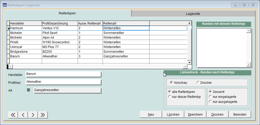Select the W190 Snowcontrol cell

click(60, 42)
